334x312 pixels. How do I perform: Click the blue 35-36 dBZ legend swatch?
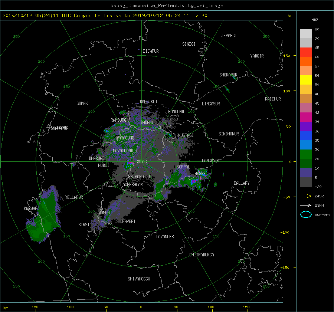306,135
